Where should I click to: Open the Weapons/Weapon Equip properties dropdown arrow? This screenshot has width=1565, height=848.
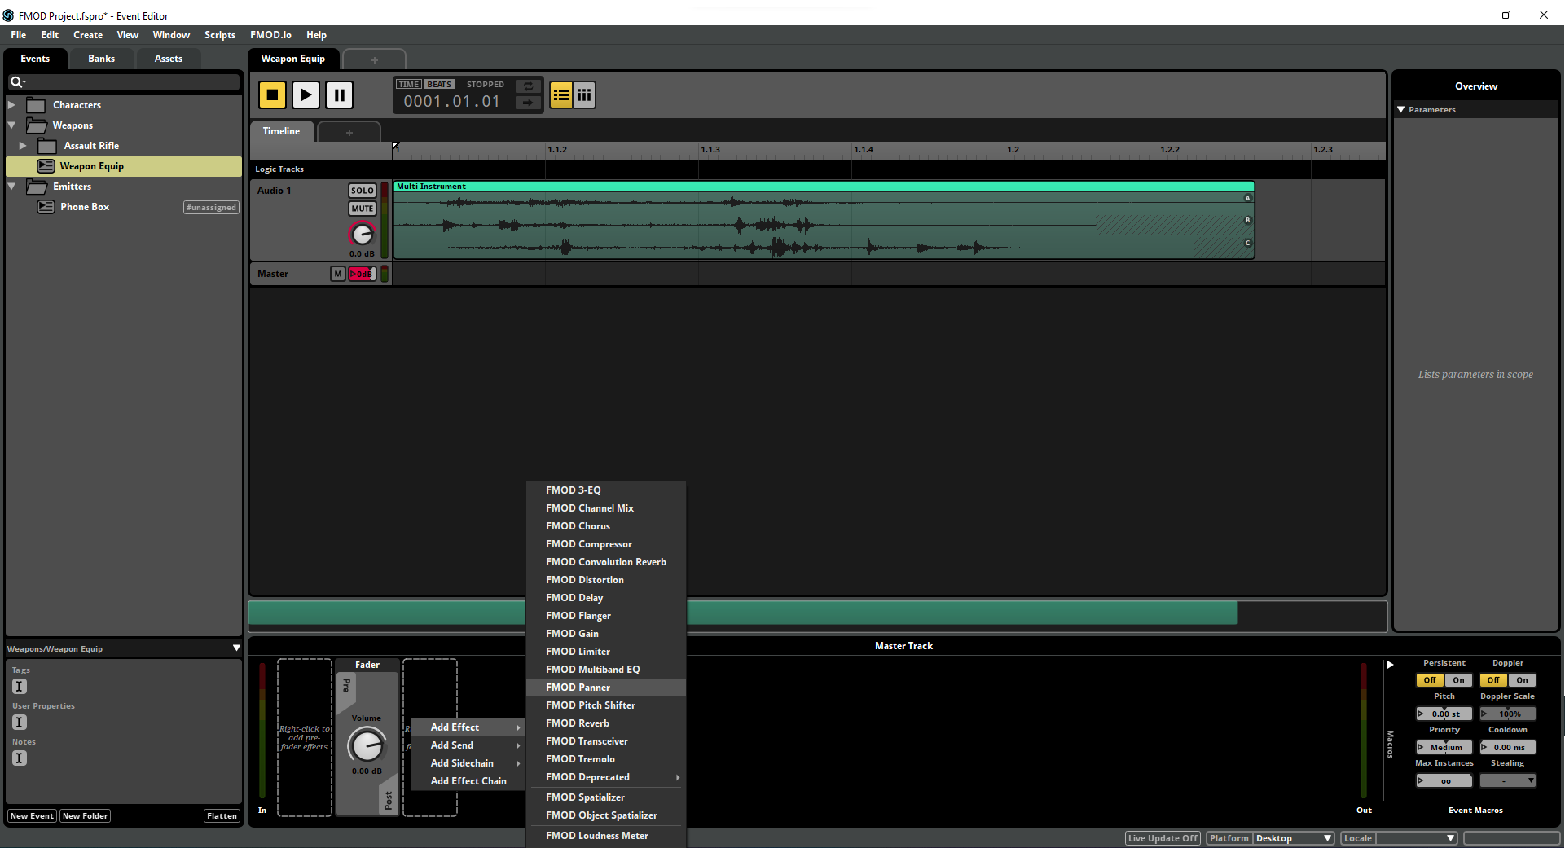[236, 648]
